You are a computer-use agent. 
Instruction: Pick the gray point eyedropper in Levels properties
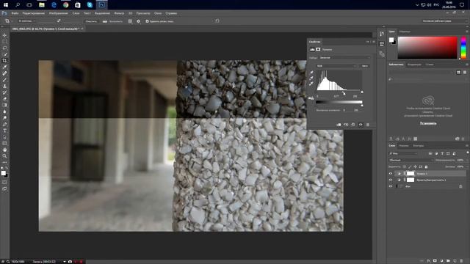(x=311, y=78)
